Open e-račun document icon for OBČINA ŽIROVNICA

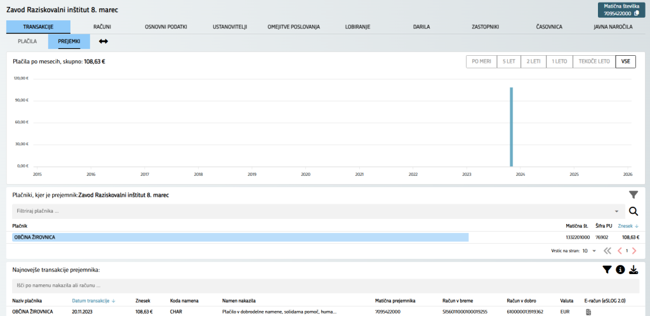coord(588,312)
